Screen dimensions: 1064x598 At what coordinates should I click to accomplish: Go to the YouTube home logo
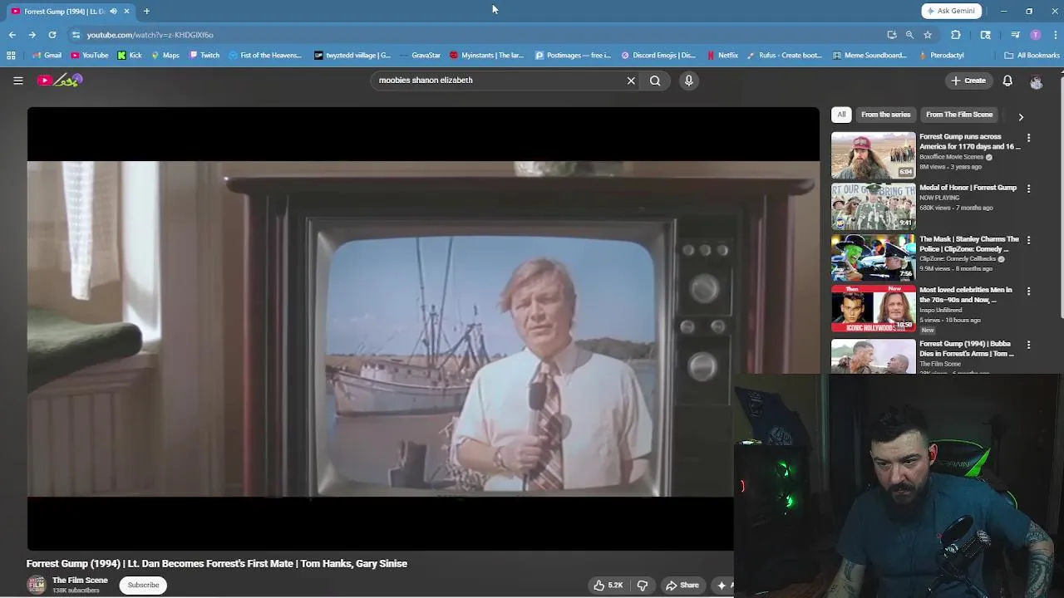(60, 81)
